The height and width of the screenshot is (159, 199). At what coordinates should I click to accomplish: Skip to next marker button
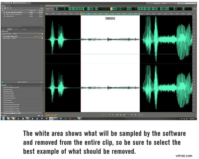click(x=135, y=115)
